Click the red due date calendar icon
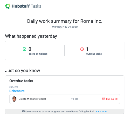 [104, 99]
